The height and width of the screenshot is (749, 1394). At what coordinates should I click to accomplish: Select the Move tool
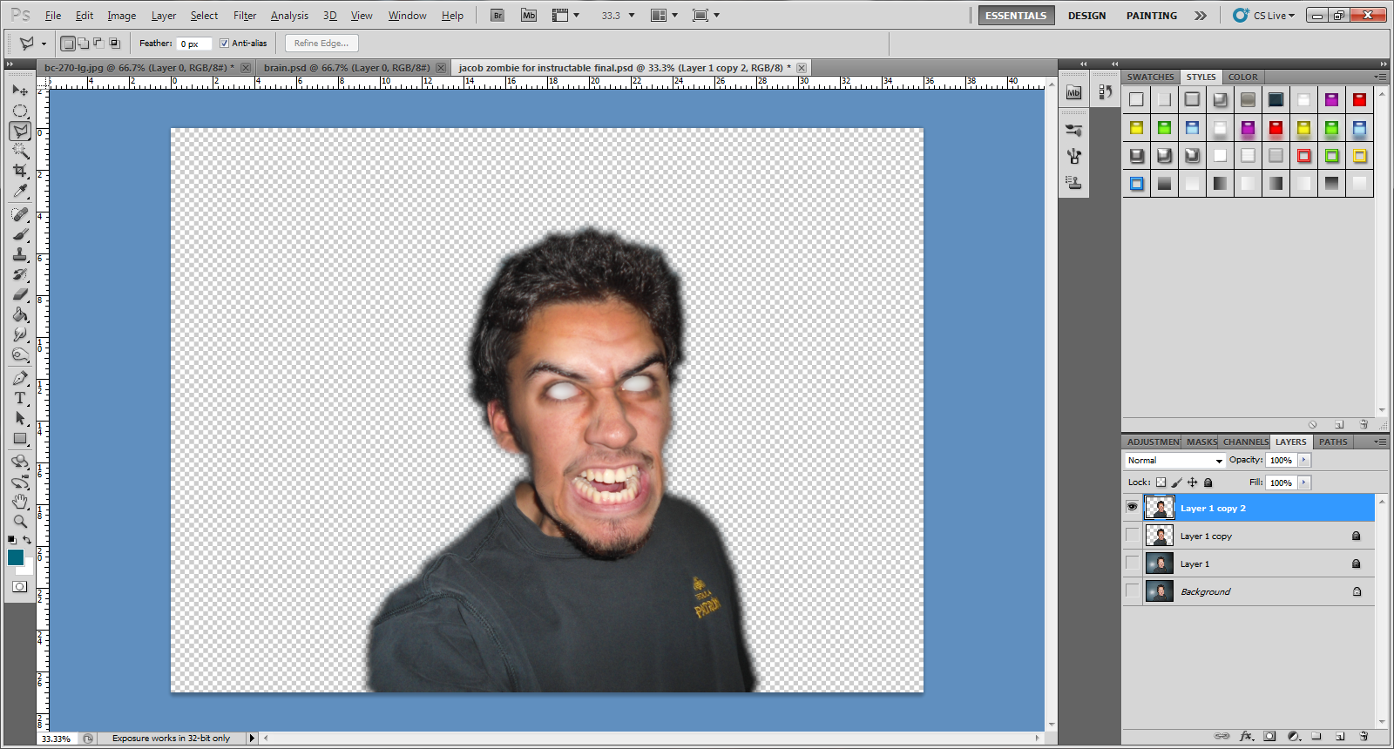[x=20, y=91]
